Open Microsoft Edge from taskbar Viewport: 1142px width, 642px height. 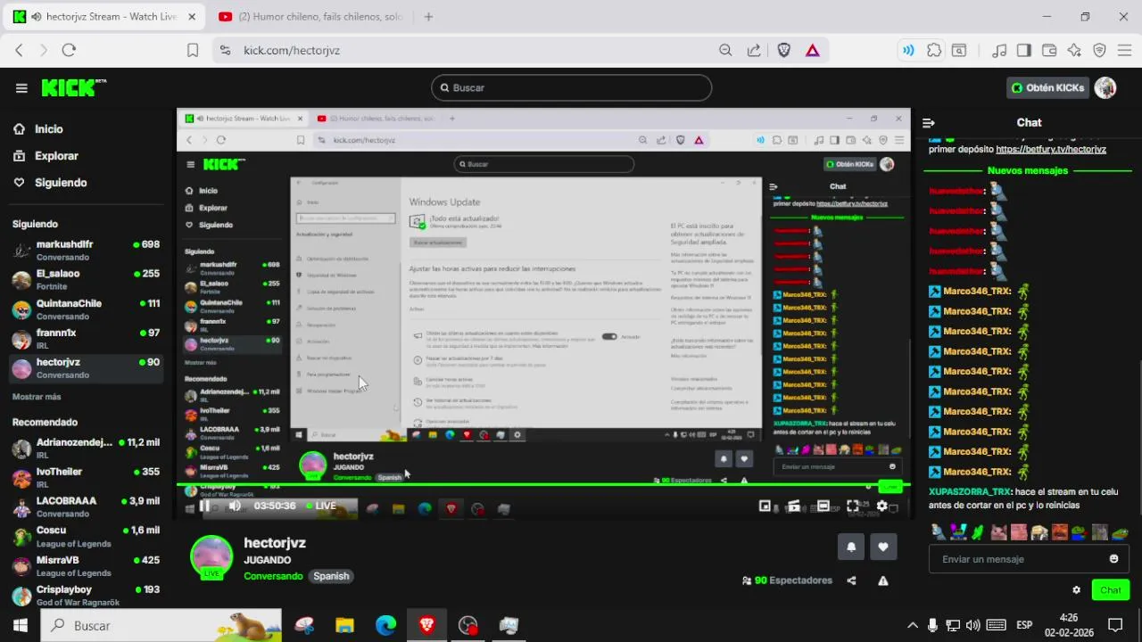click(x=385, y=625)
